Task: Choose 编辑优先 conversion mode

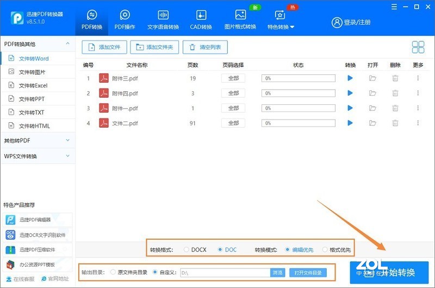Action: (299, 250)
